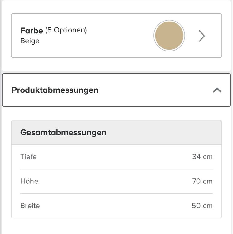Click the Produktabmessungen heading

[x=55, y=90]
